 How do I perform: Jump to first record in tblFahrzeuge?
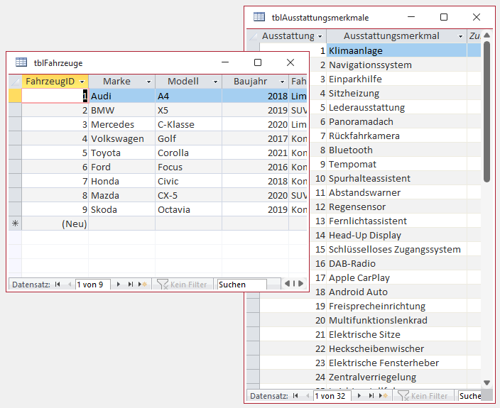58,285
